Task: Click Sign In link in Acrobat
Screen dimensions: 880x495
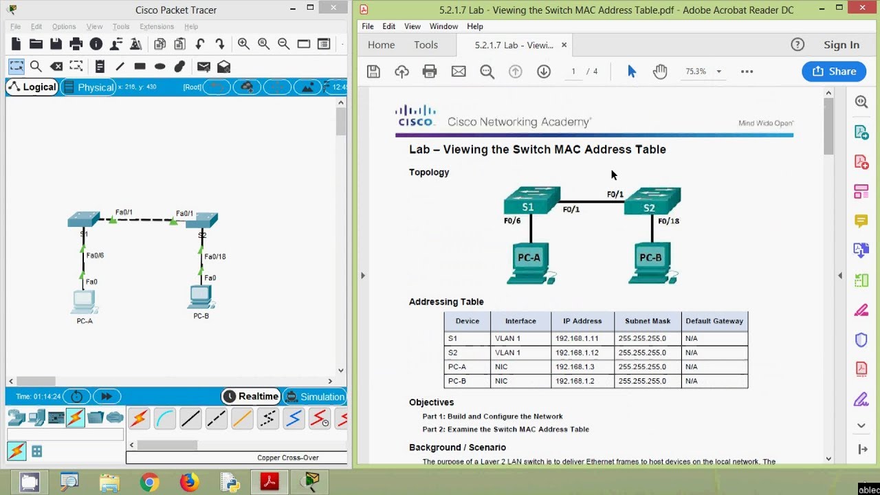Action: click(x=841, y=45)
